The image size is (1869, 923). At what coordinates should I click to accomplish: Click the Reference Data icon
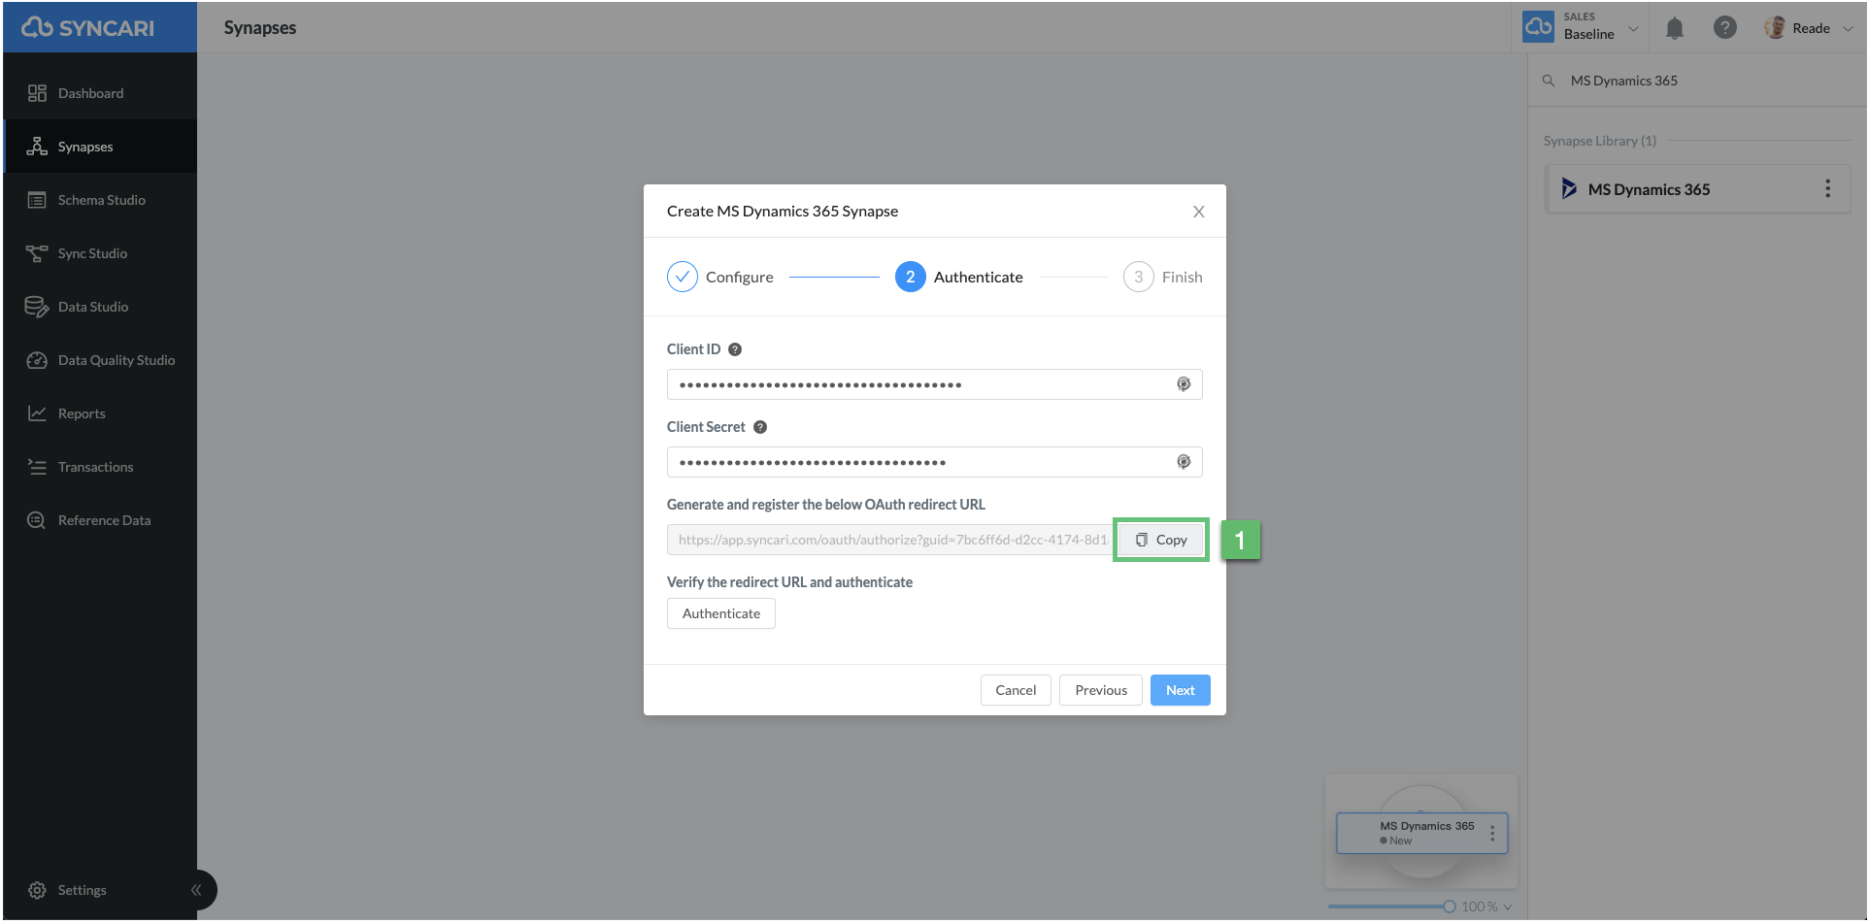coord(37,520)
